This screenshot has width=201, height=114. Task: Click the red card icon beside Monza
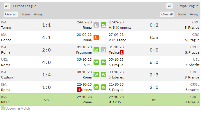point(79,90)
